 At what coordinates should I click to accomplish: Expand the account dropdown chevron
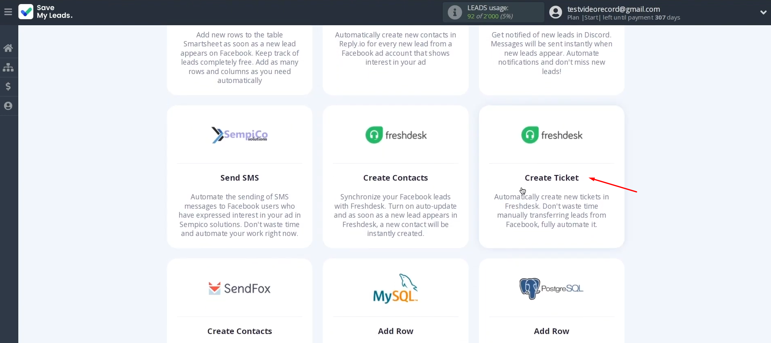pyautogui.click(x=763, y=12)
